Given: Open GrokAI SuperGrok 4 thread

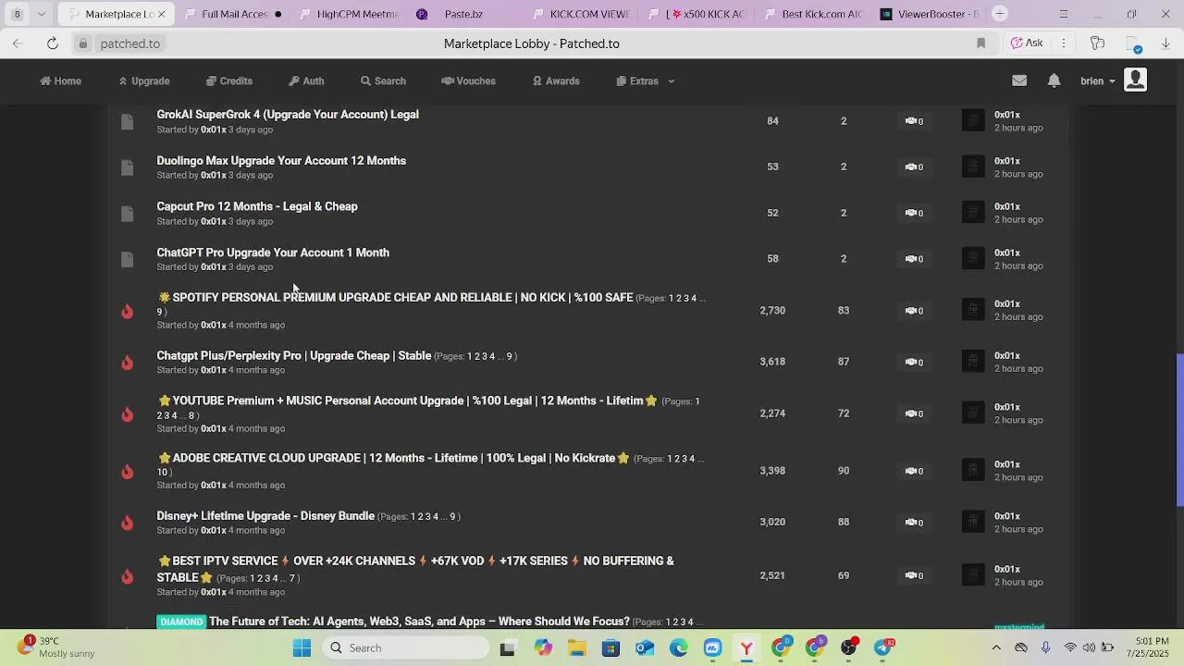Looking at the screenshot, I should (288, 115).
